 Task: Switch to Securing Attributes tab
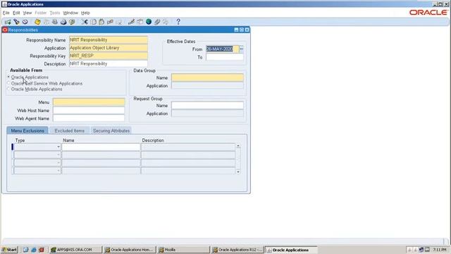[x=111, y=131]
